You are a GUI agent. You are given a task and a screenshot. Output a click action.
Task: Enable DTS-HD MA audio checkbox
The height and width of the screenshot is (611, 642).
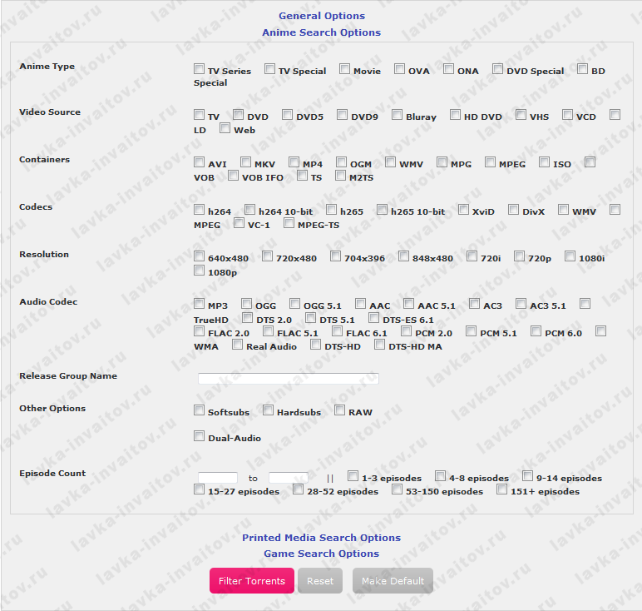379,345
